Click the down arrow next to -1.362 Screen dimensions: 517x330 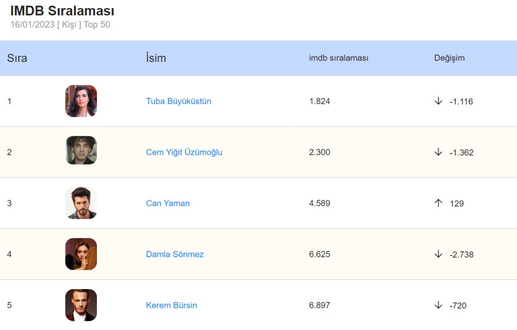coord(438,152)
